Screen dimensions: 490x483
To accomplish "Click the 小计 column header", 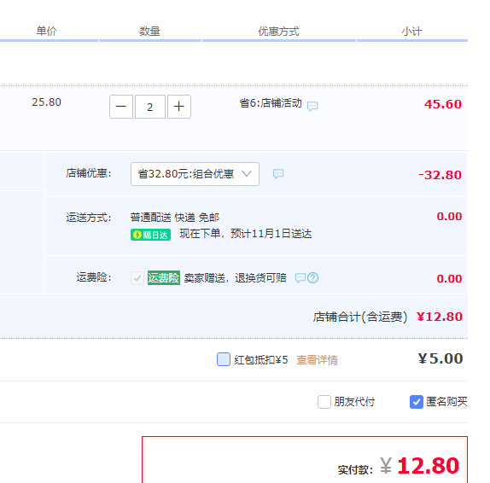I will tap(411, 32).
